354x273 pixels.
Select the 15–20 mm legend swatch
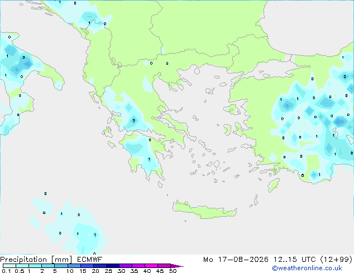pyautogui.click(x=87, y=266)
